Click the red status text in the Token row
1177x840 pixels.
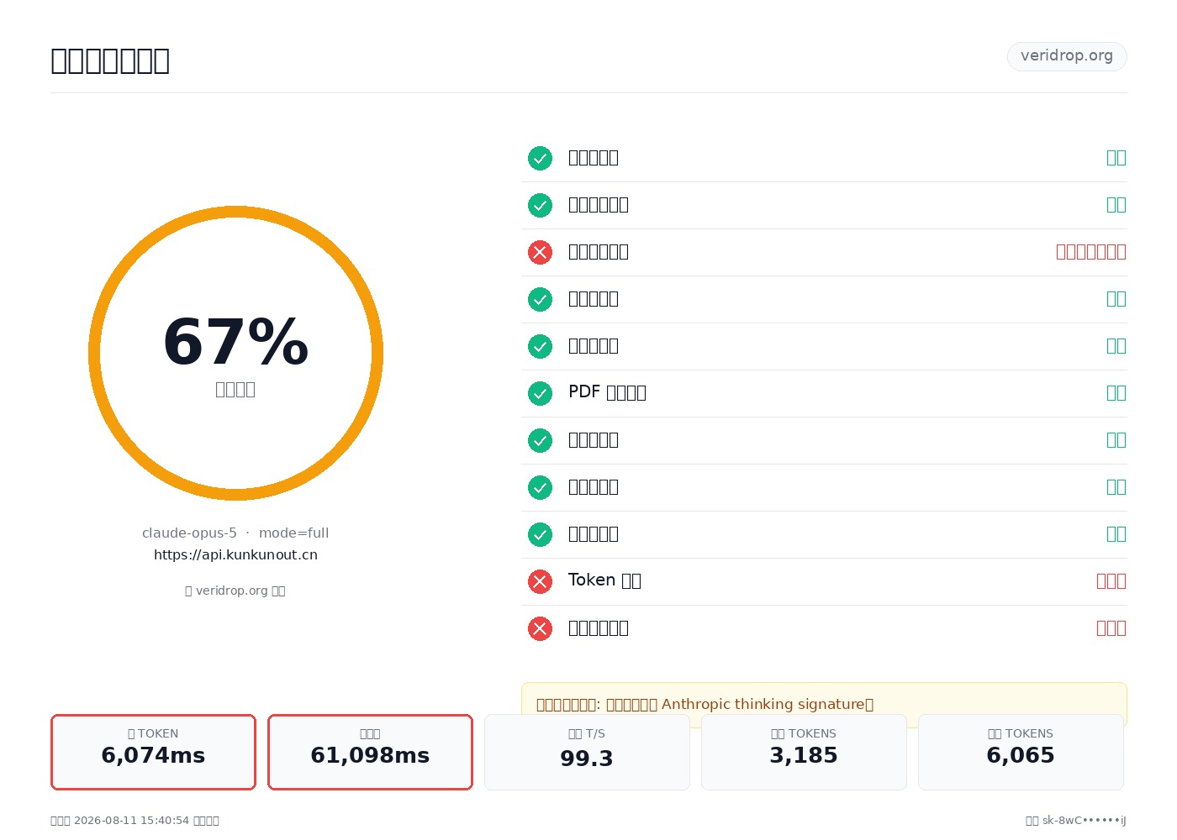(x=1111, y=581)
